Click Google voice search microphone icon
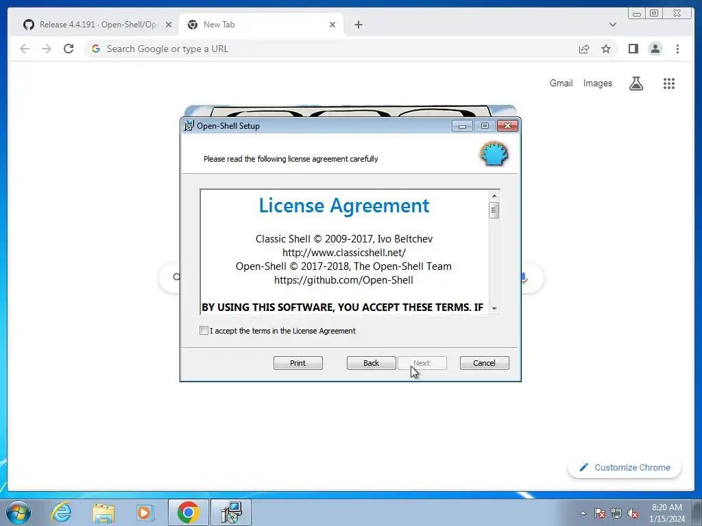Image resolution: width=702 pixels, height=526 pixels. 524,278
